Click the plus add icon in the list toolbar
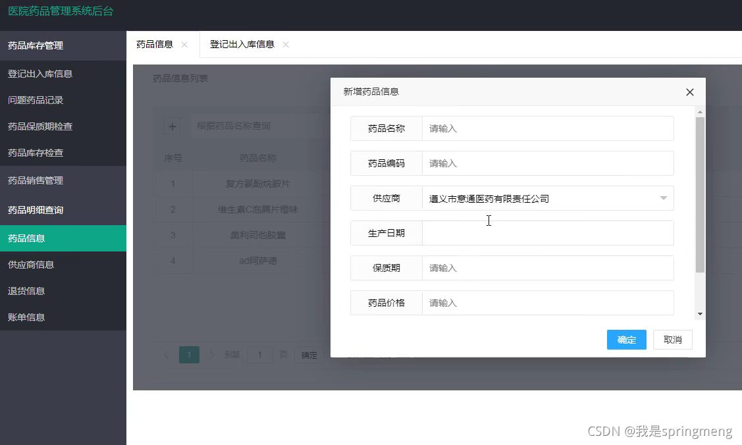742x445 pixels. pos(172,126)
